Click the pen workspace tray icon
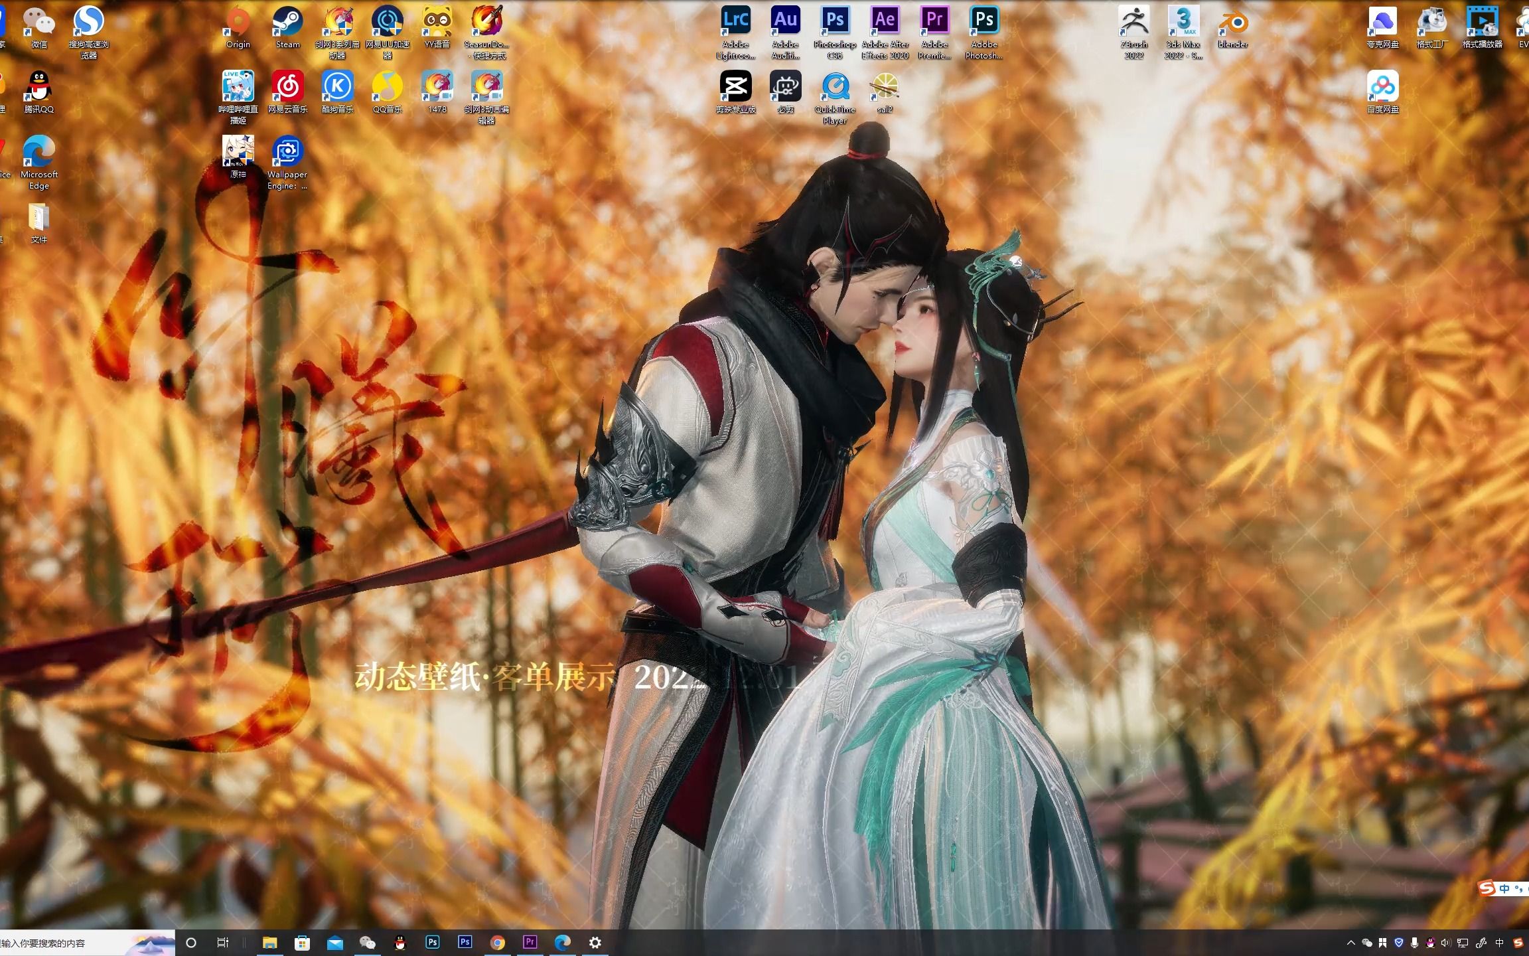This screenshot has height=956, width=1529. (1481, 943)
